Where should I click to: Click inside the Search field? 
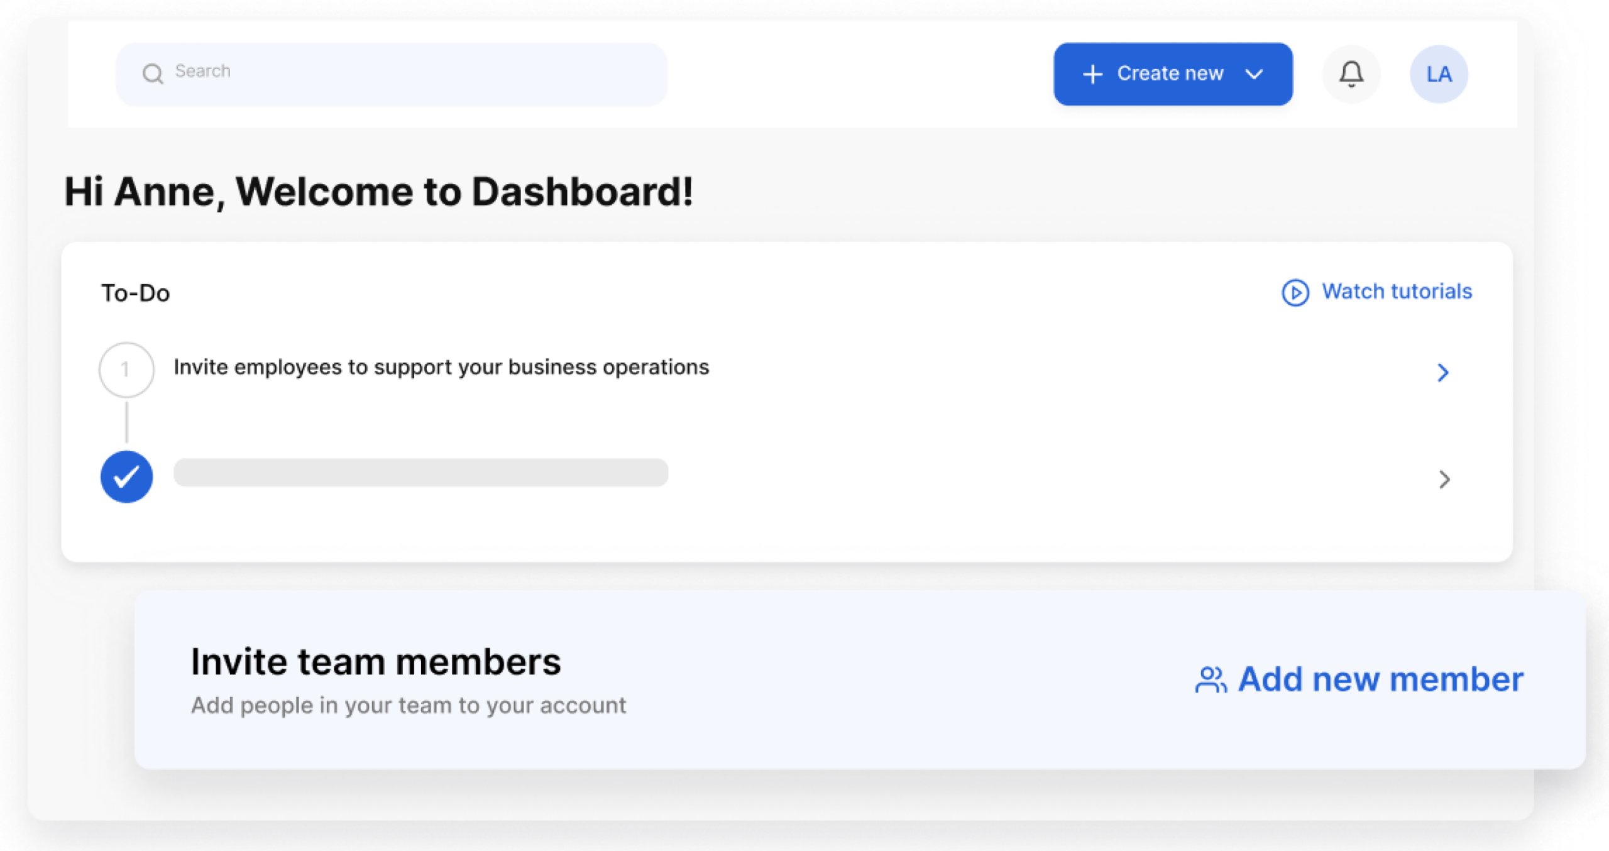coord(391,74)
